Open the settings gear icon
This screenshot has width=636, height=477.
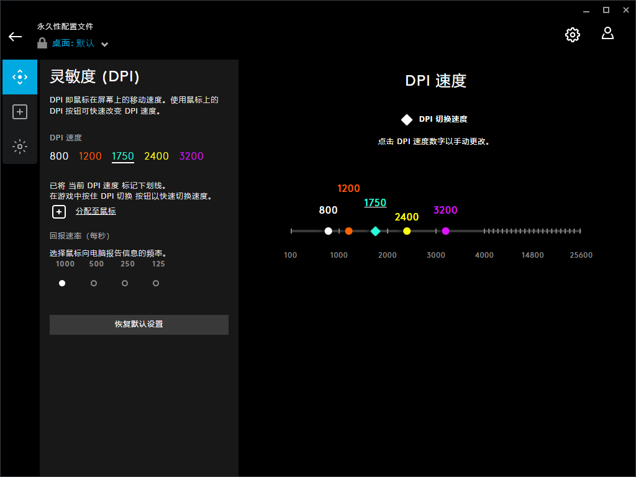[572, 35]
